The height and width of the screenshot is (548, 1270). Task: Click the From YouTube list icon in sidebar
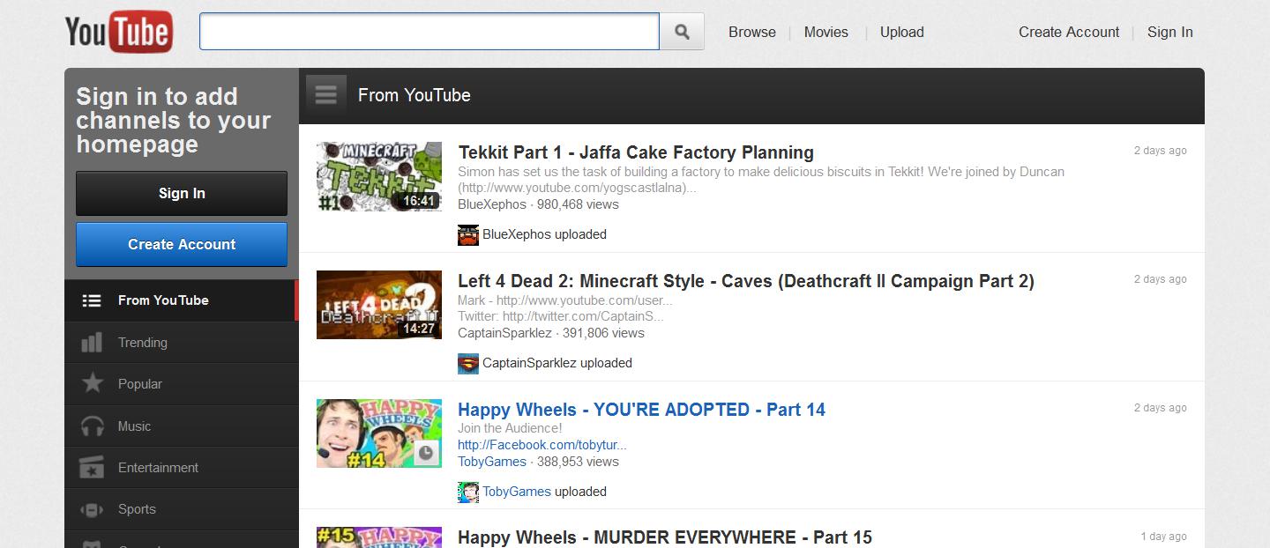click(92, 300)
